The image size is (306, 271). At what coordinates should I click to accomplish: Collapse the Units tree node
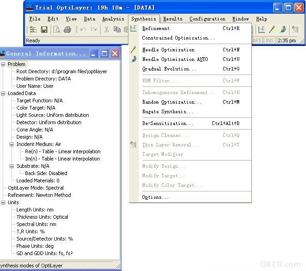3,202
